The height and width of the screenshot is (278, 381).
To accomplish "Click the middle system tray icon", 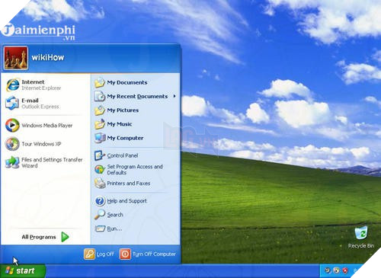I will [337, 270].
